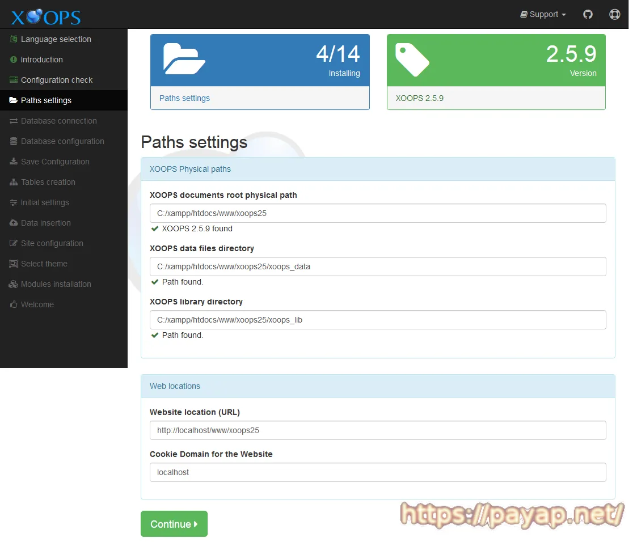Click the Initial settings sliders icon

click(14, 202)
